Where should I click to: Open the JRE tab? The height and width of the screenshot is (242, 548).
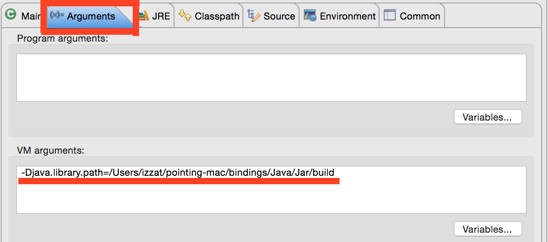click(155, 16)
